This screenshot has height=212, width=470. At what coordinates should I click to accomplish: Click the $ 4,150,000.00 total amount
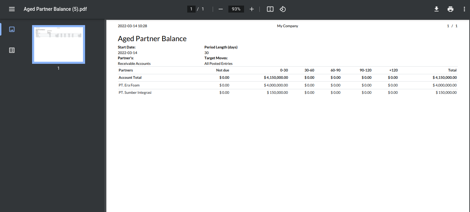tap(445, 78)
